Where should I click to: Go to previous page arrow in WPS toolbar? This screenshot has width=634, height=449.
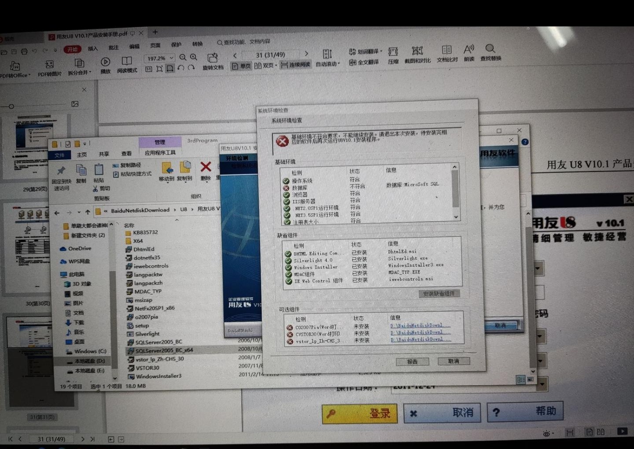pos(235,55)
